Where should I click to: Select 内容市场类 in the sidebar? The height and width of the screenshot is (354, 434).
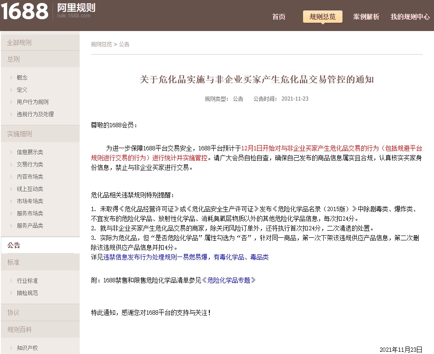(30, 177)
